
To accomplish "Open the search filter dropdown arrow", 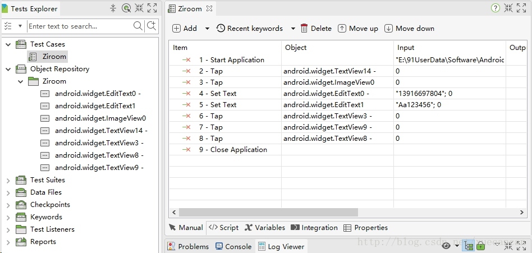I will click(20, 26).
